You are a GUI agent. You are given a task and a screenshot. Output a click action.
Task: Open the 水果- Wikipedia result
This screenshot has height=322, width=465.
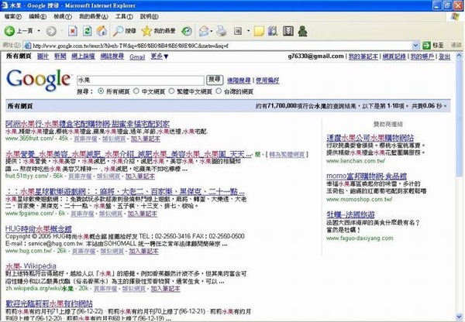click(x=31, y=265)
